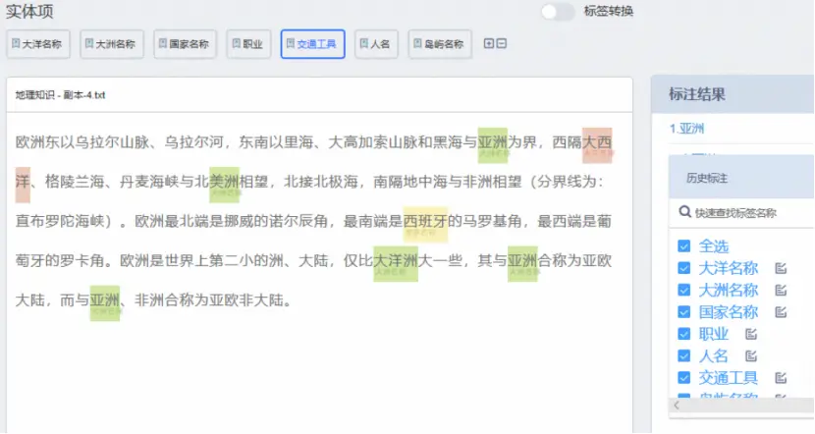This screenshot has height=434, width=815.
Task: Click highlighted 西班牙 annotation
Action: [x=425, y=224]
